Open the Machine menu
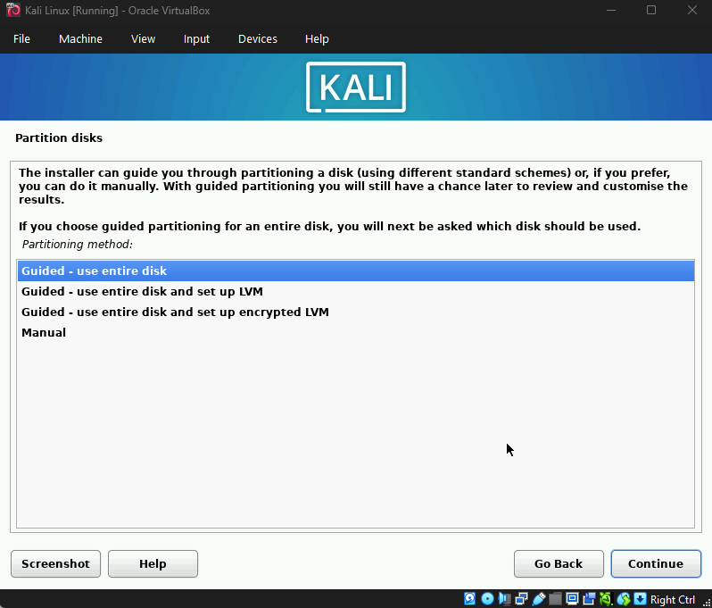This screenshot has height=608, width=712. point(80,39)
